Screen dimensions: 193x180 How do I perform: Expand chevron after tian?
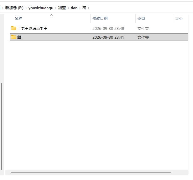(x=80, y=8)
